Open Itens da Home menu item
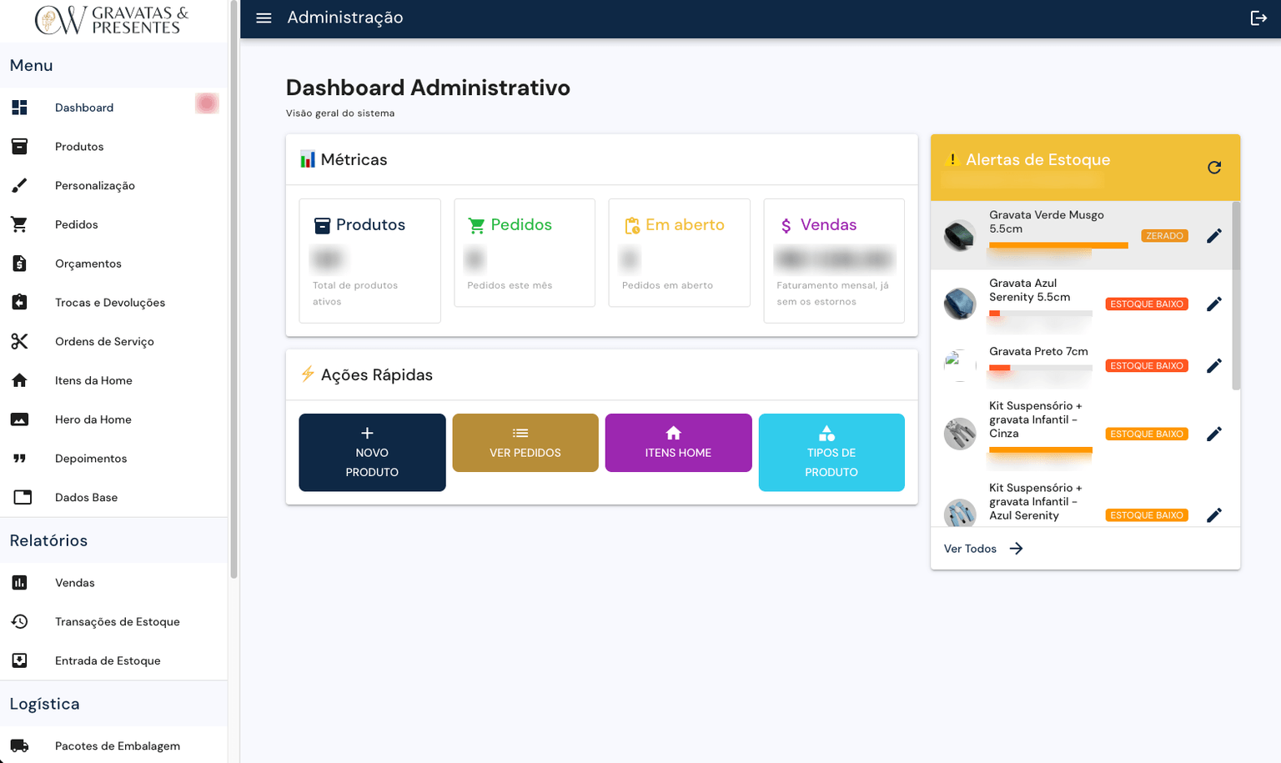The image size is (1281, 763). tap(113, 380)
